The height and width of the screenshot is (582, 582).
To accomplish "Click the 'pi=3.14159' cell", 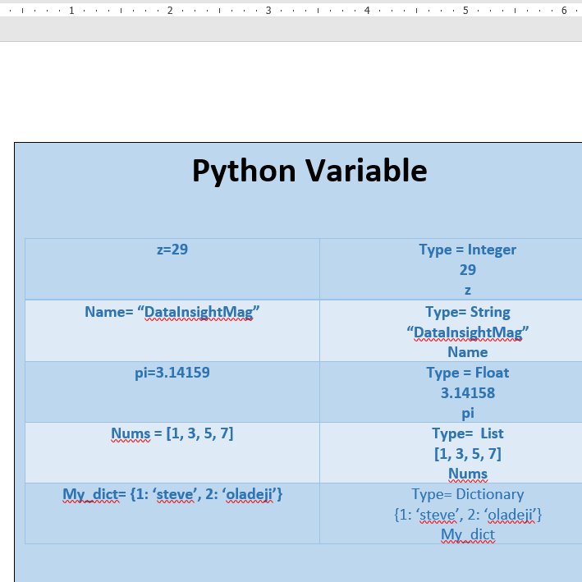I will tap(172, 392).
